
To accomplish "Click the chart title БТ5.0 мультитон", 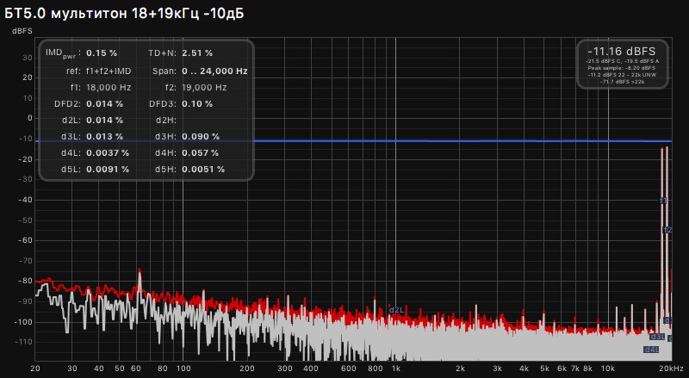I will click(124, 14).
